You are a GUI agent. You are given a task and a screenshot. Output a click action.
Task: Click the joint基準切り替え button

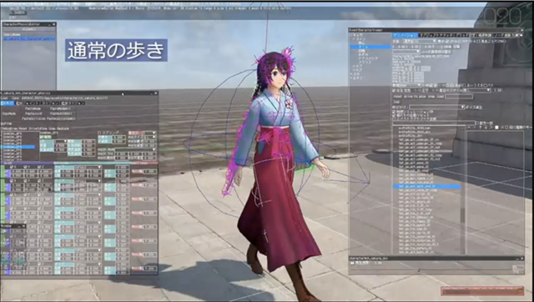436,52
